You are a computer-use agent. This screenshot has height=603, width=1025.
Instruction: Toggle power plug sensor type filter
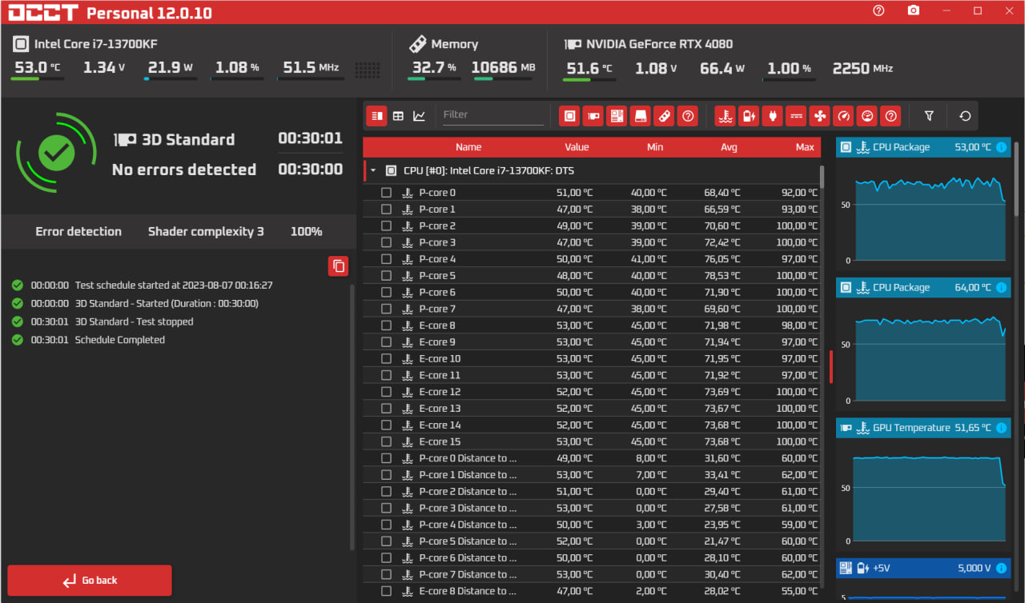click(x=772, y=116)
